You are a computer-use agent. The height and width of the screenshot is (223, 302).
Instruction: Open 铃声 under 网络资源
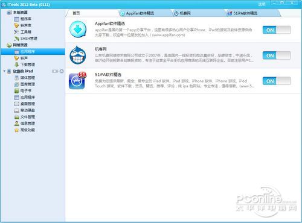21,58
